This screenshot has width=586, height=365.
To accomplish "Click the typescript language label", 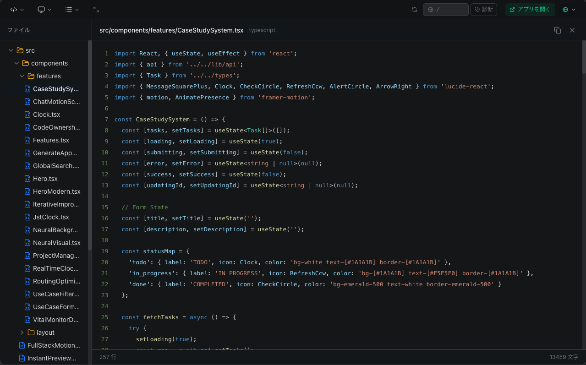I will click(x=262, y=30).
